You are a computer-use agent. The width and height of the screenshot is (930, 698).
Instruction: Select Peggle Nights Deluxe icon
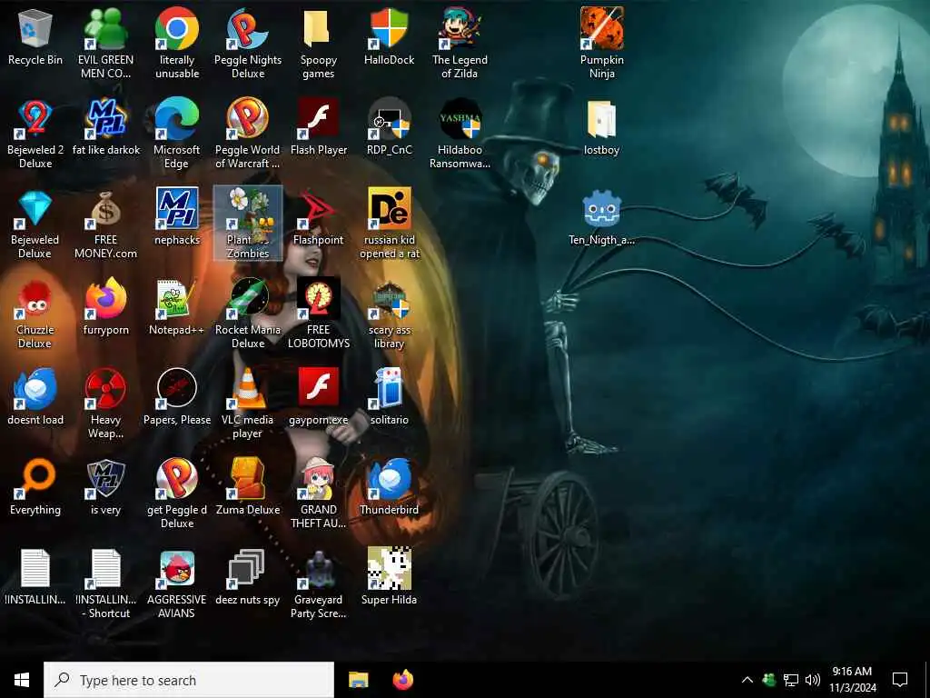[248, 43]
